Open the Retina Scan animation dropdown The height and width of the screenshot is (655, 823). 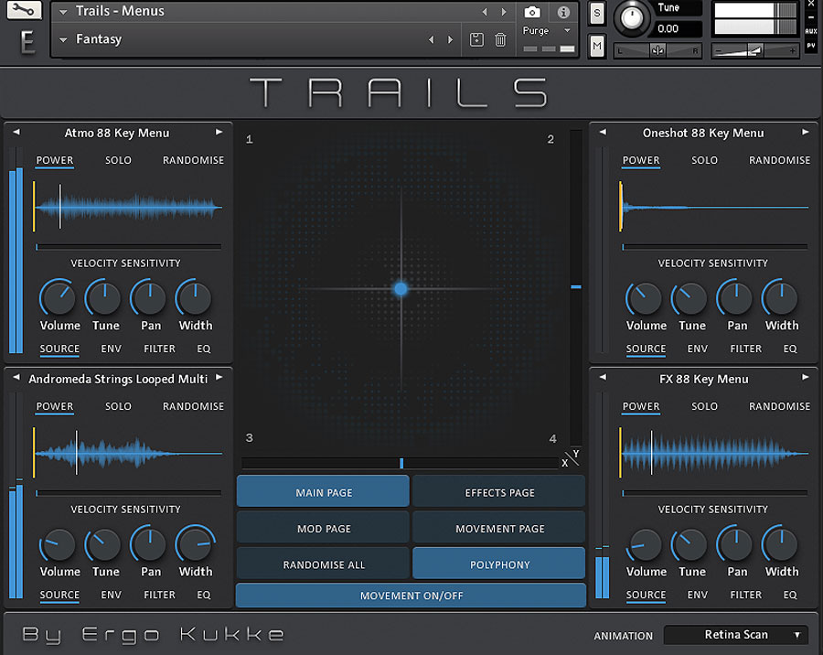coord(736,635)
